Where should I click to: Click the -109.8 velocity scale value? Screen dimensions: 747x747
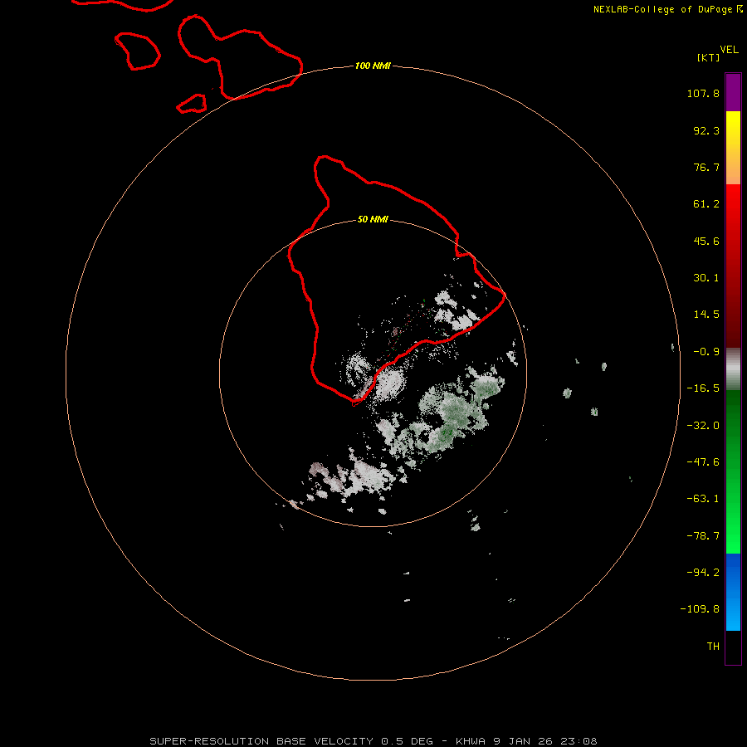pos(700,609)
